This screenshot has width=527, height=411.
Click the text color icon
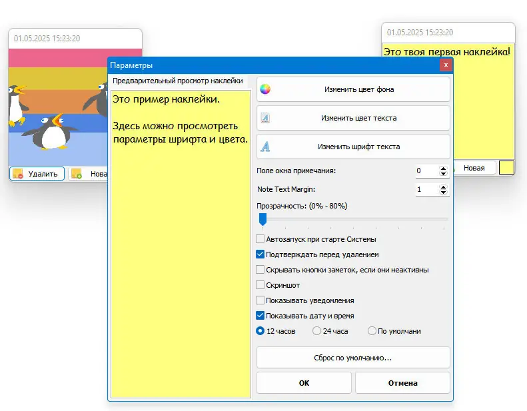point(265,118)
